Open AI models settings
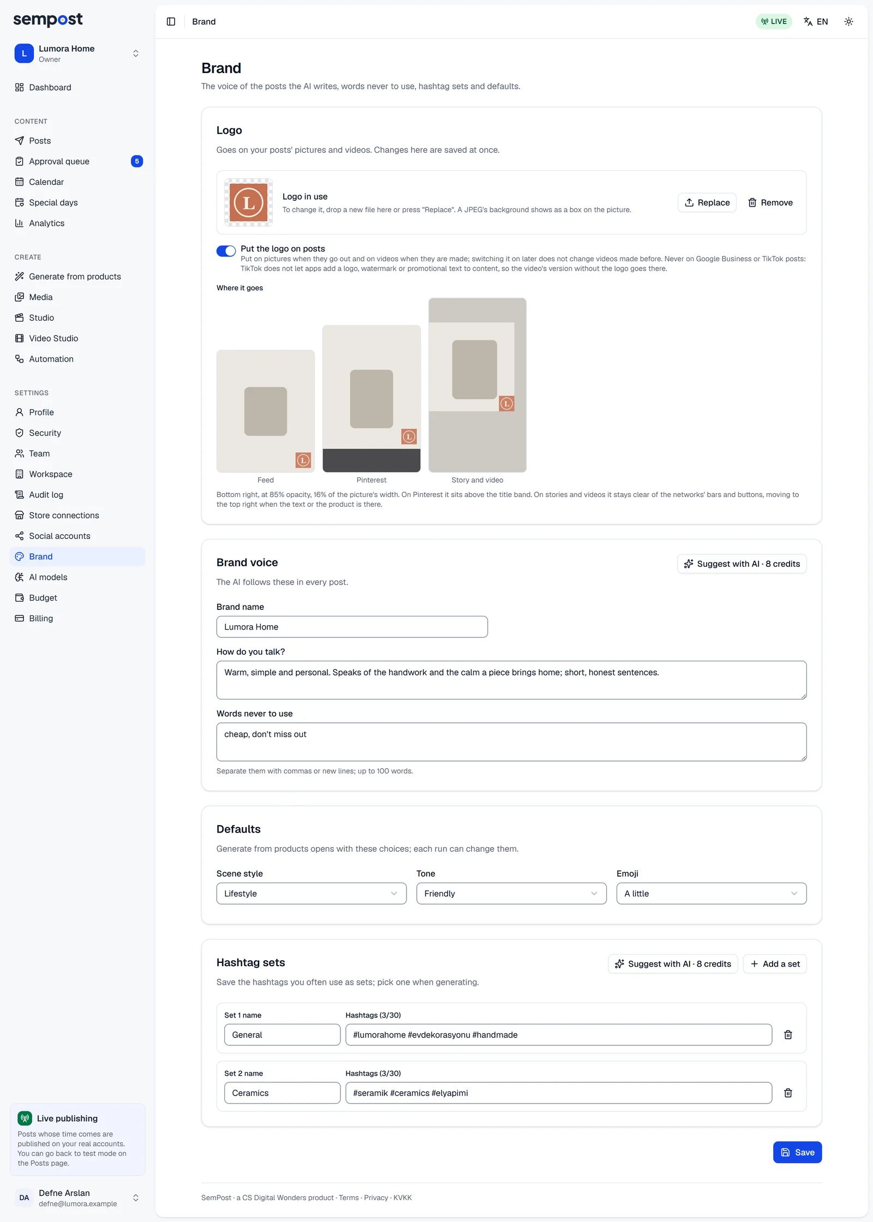The height and width of the screenshot is (1222, 873). pyautogui.click(x=77, y=577)
